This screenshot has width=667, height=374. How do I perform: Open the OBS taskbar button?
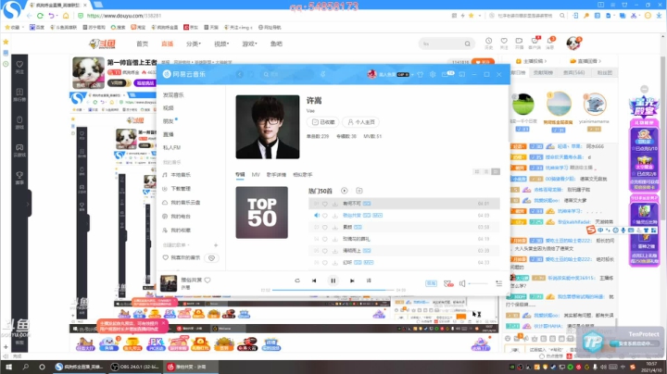[x=134, y=367]
